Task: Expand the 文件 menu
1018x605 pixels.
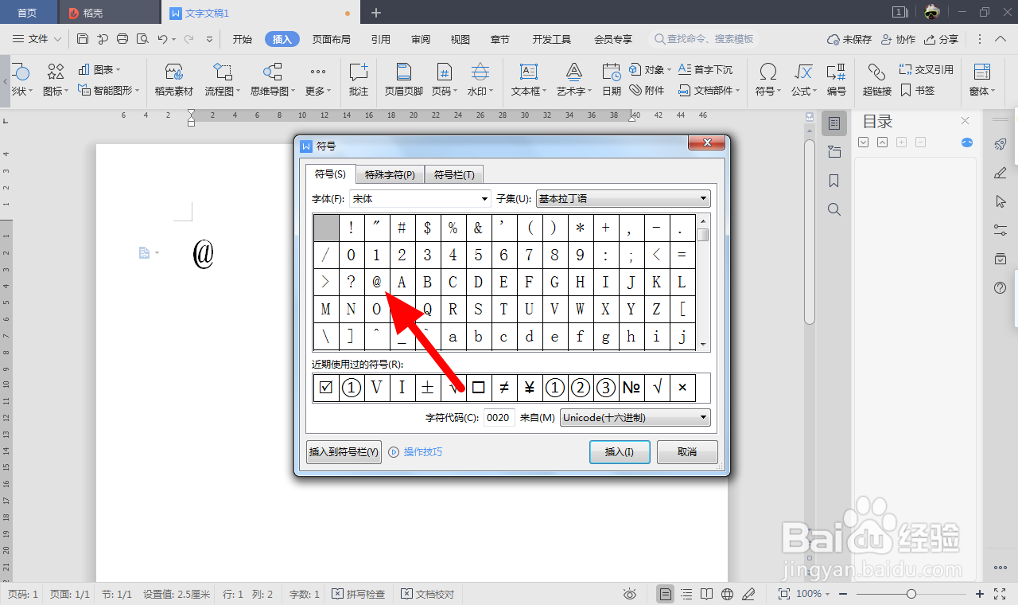Action: coord(37,38)
